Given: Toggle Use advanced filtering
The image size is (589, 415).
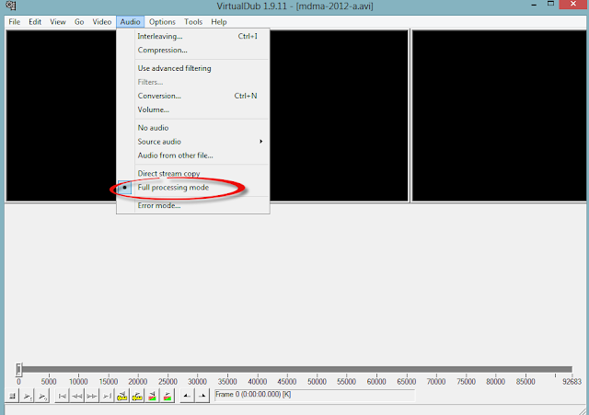Looking at the screenshot, I should [x=193, y=68].
